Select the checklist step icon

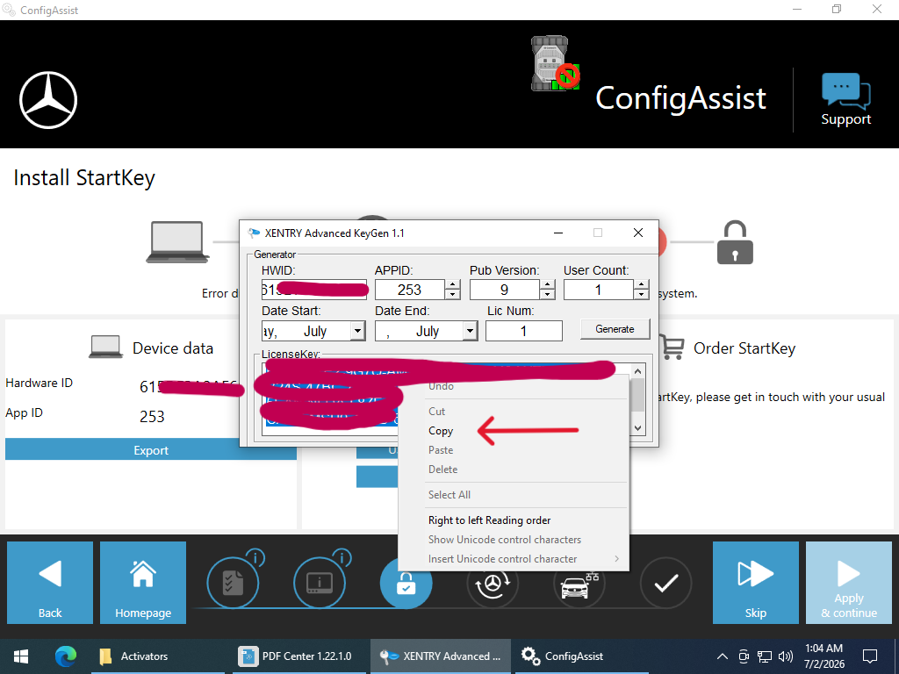(234, 583)
